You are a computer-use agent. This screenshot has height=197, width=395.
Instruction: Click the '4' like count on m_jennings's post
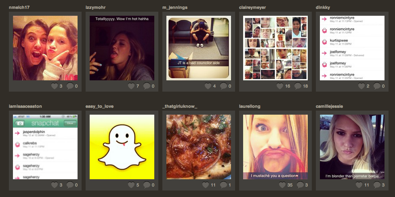(214, 86)
